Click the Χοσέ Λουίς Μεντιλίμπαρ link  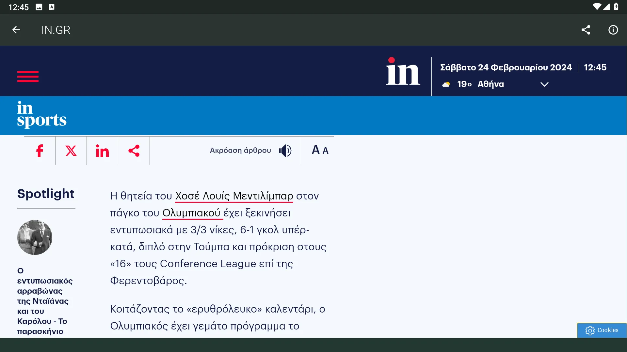pos(234,196)
